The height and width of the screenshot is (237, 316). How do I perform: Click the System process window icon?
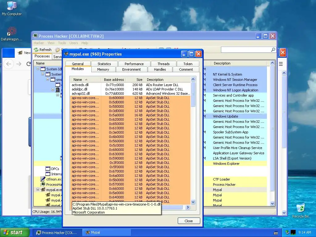point(48,74)
